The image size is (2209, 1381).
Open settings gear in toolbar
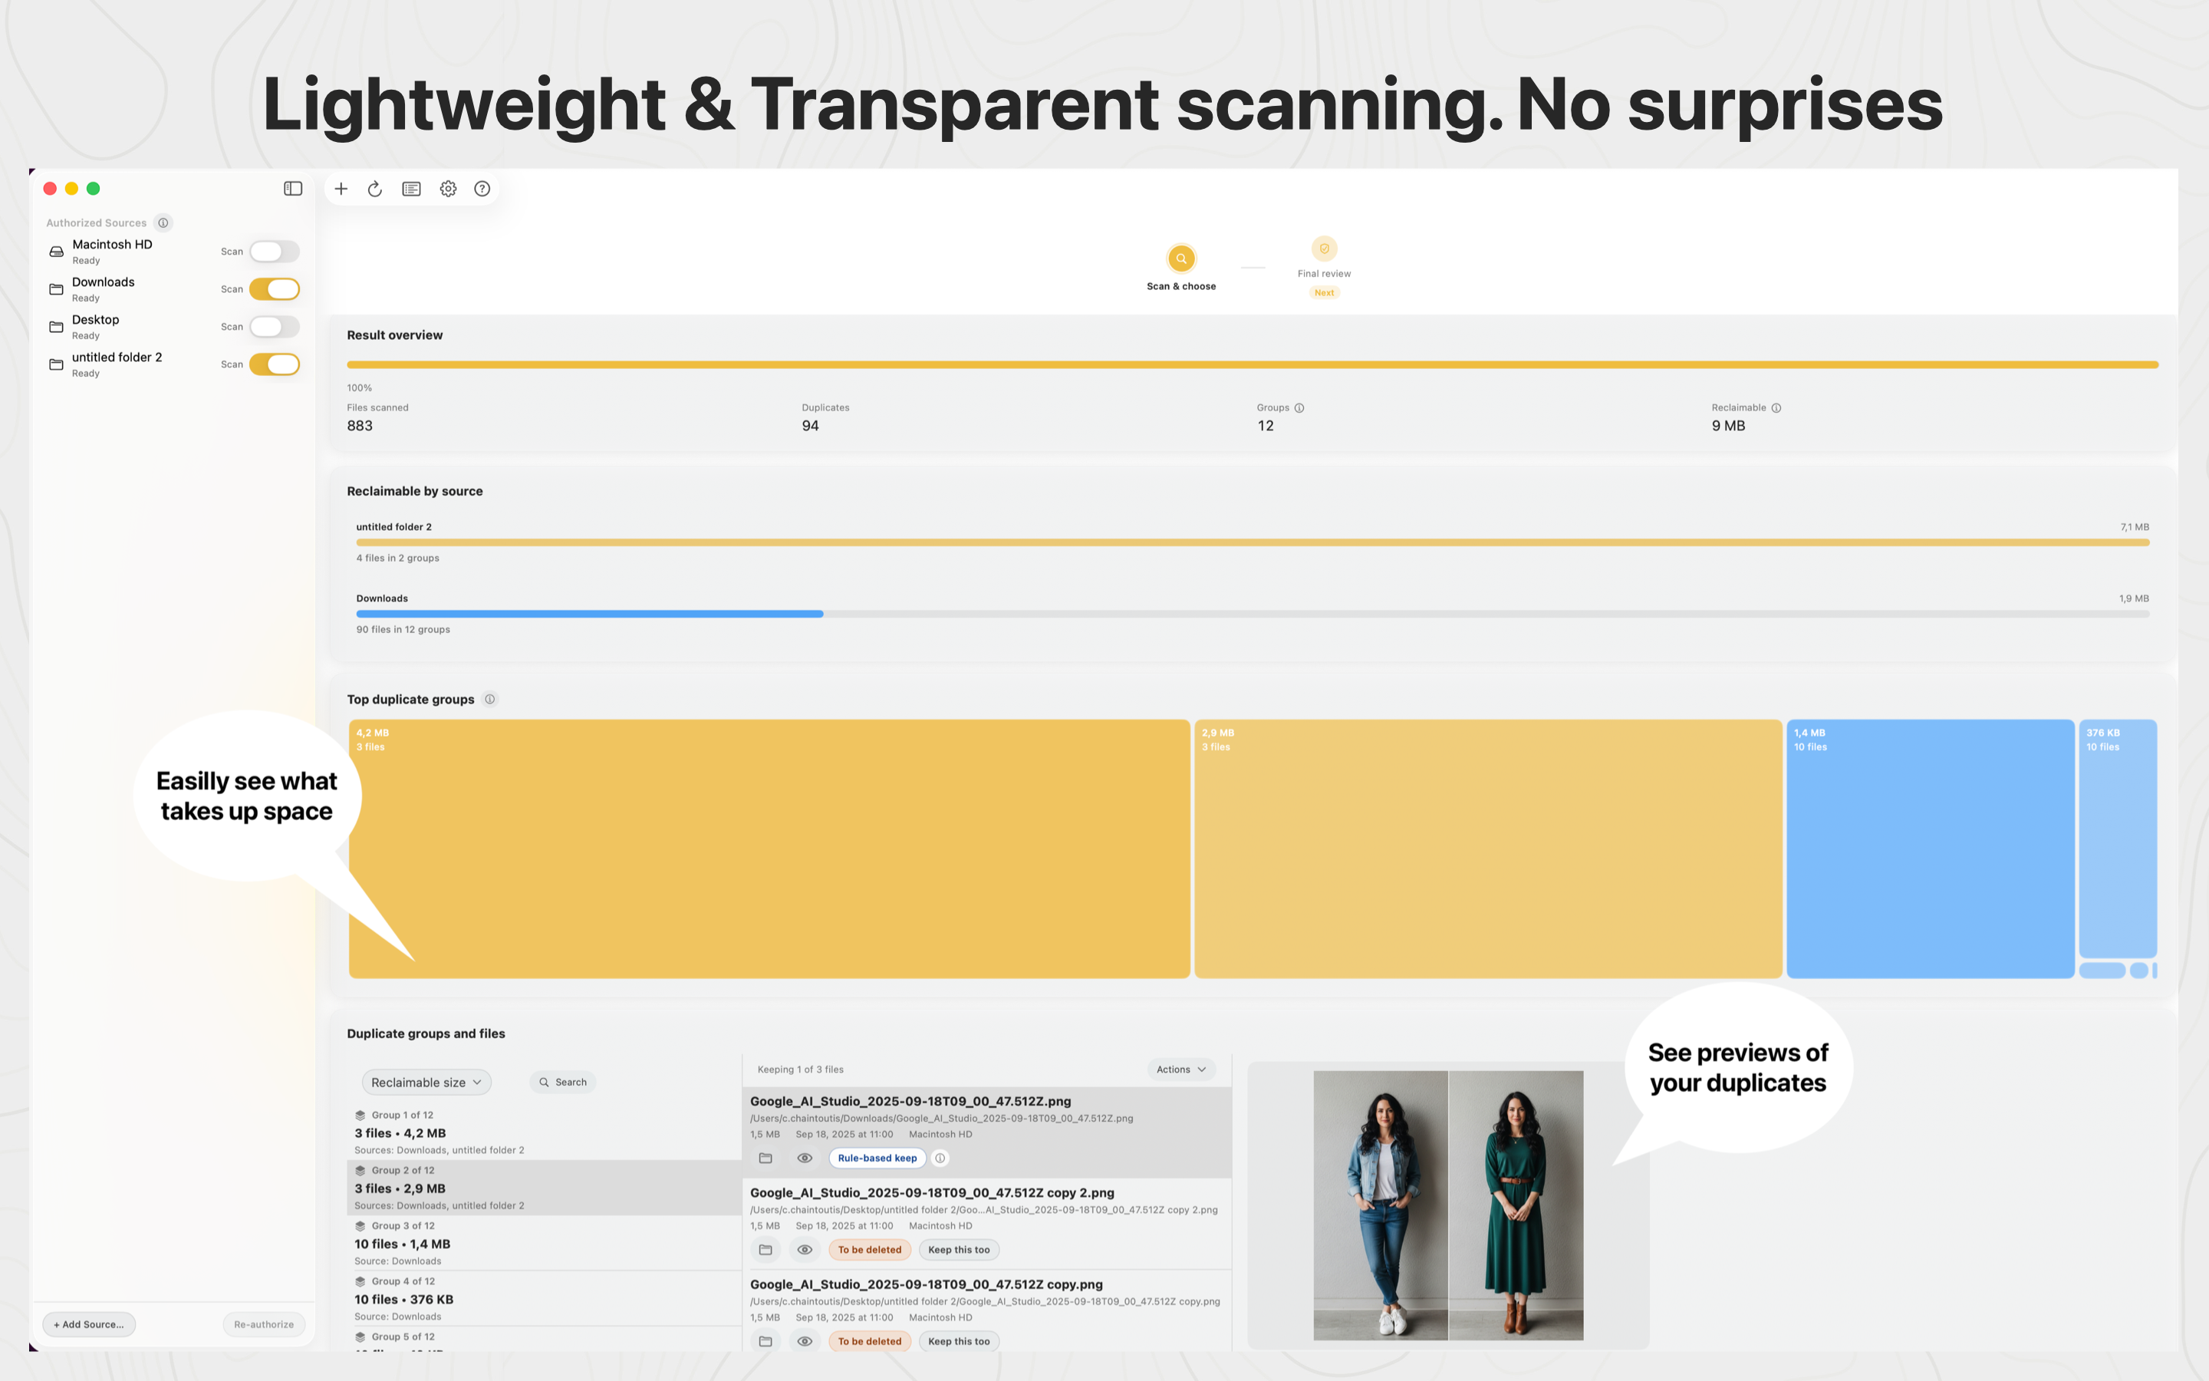point(448,189)
